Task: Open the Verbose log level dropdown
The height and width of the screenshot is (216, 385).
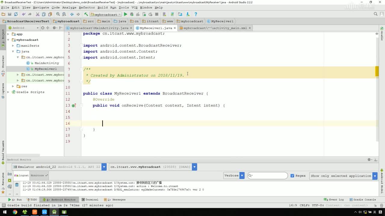Action: click(234, 175)
